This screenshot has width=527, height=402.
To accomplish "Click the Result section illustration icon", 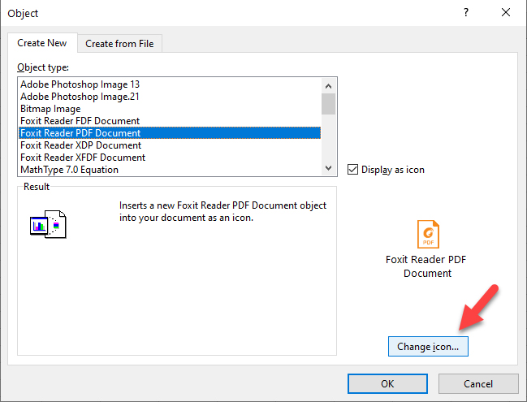I will 48,224.
